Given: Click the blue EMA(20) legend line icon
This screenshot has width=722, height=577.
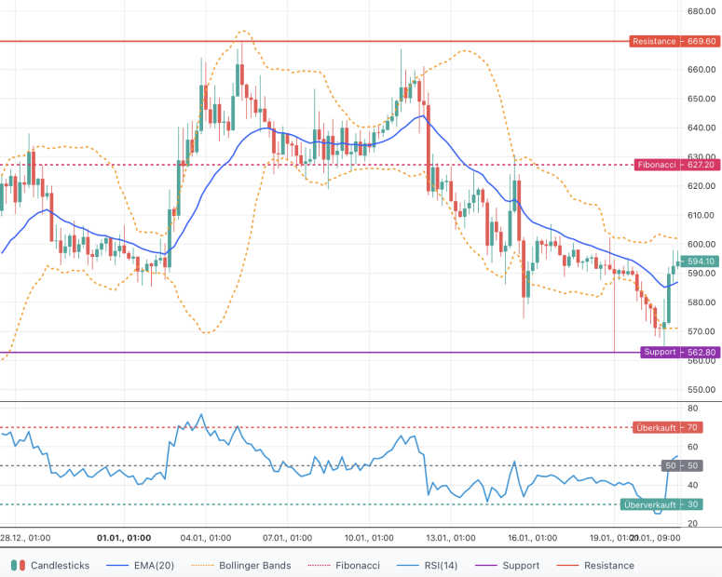Looking at the screenshot, I should (x=117, y=565).
